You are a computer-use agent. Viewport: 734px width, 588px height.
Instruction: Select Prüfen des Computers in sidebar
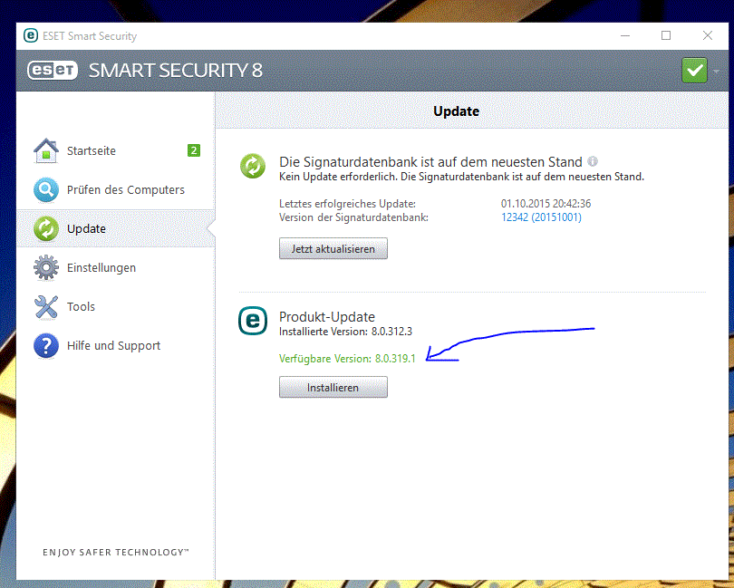125,190
